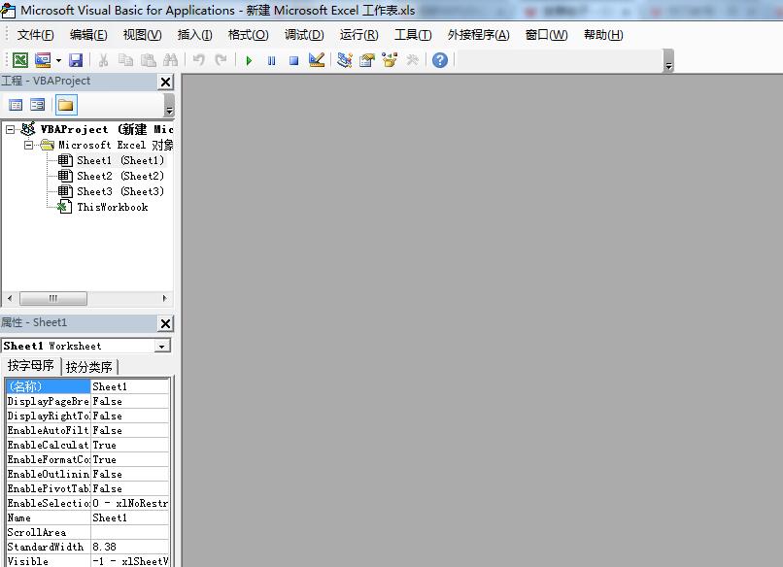783x567 pixels.
Task: Click the View Microsoft Excel icon
Action: 19,60
